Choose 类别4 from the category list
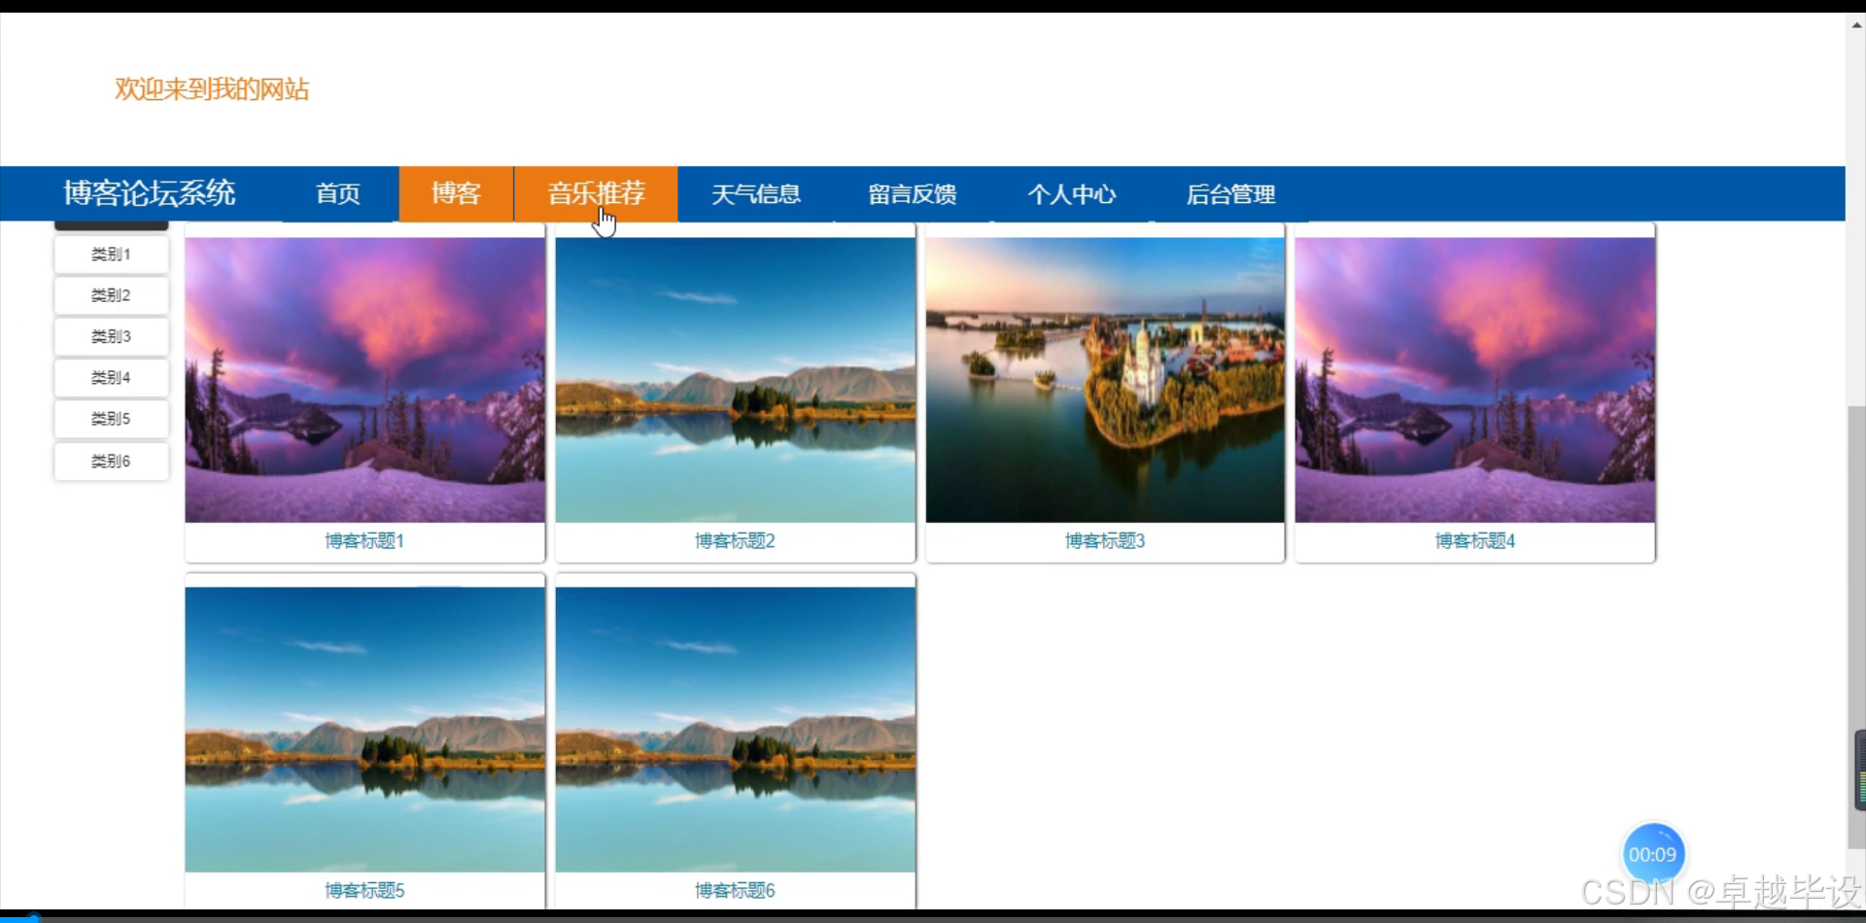The height and width of the screenshot is (923, 1866). (111, 377)
